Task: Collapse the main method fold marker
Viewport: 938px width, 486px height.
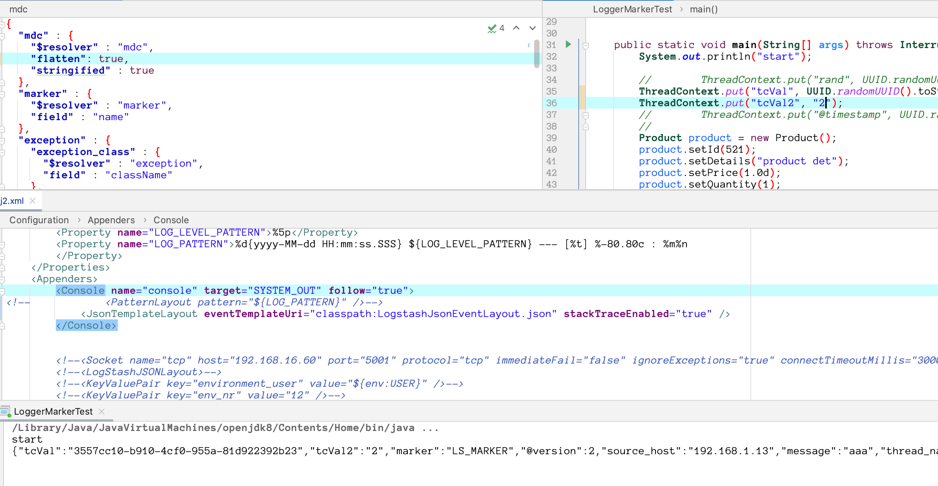Action: pos(586,46)
